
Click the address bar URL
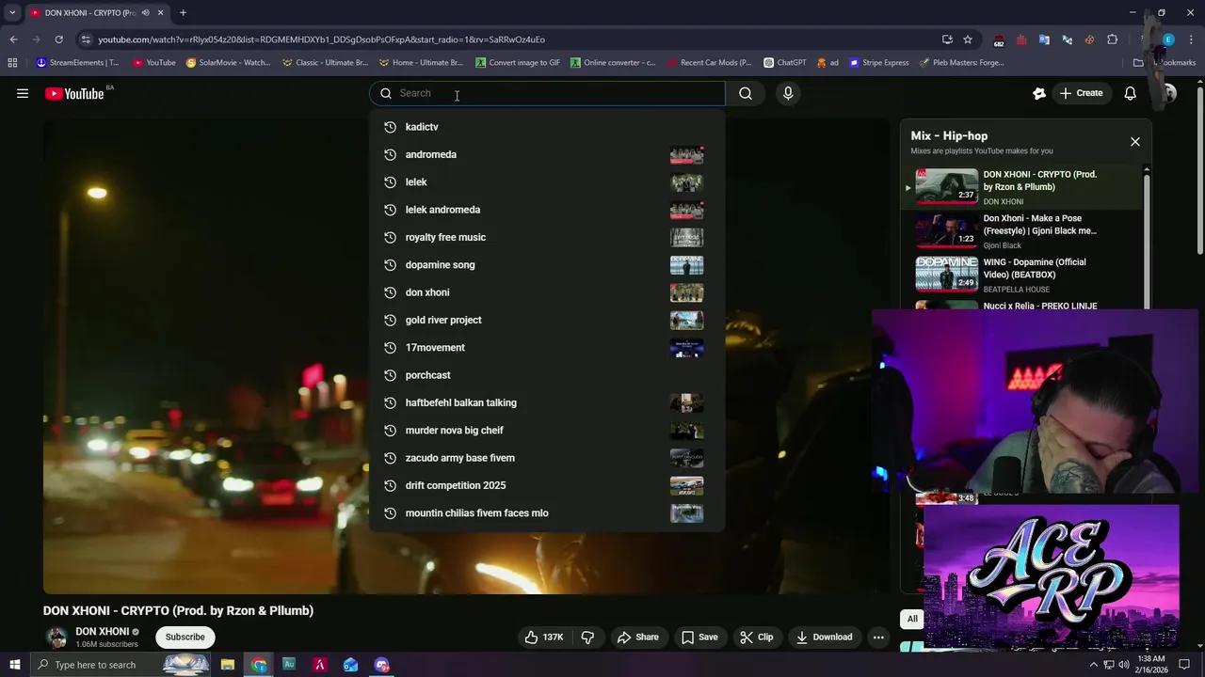(x=321, y=39)
